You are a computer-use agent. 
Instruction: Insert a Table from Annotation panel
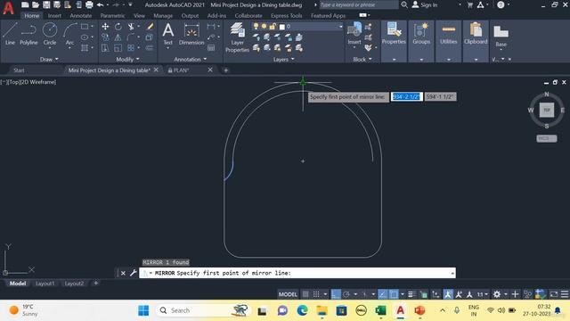[211, 47]
